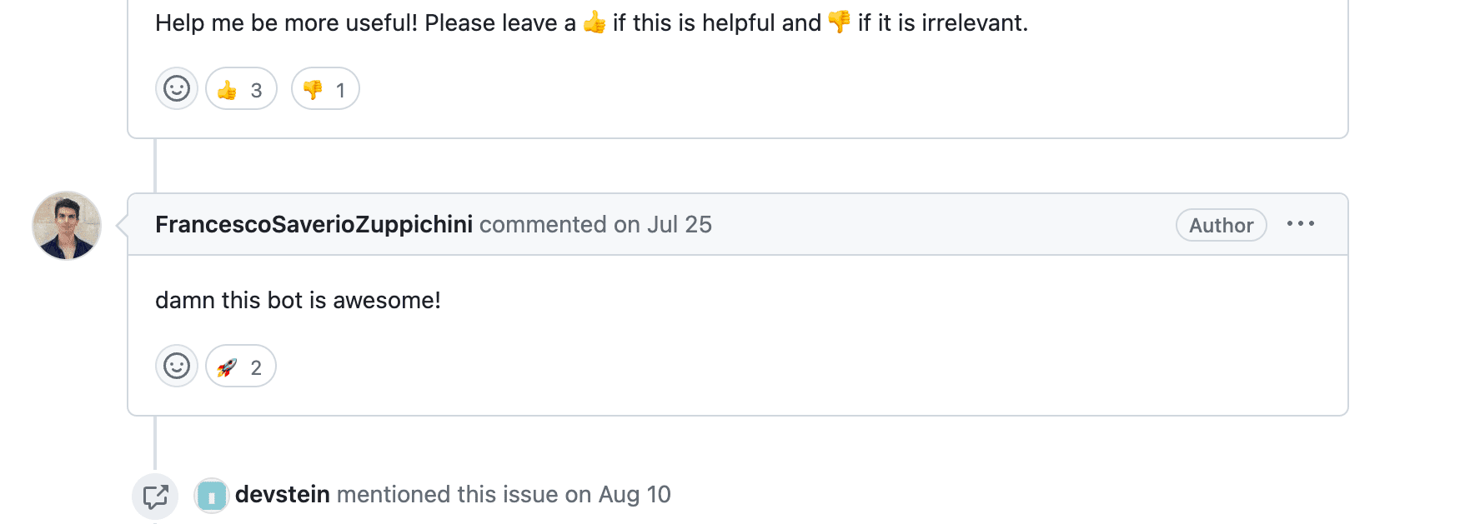The height and width of the screenshot is (524, 1460).
Task: Toggle thumbs up reaction with count 3
Action: click(241, 89)
